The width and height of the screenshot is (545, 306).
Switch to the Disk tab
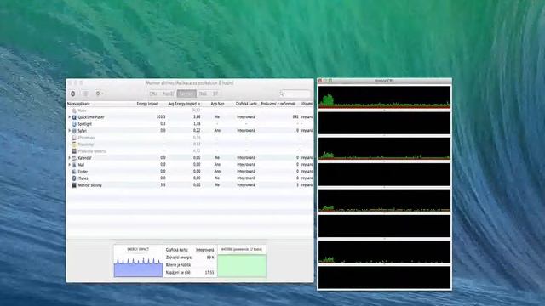click(x=203, y=93)
